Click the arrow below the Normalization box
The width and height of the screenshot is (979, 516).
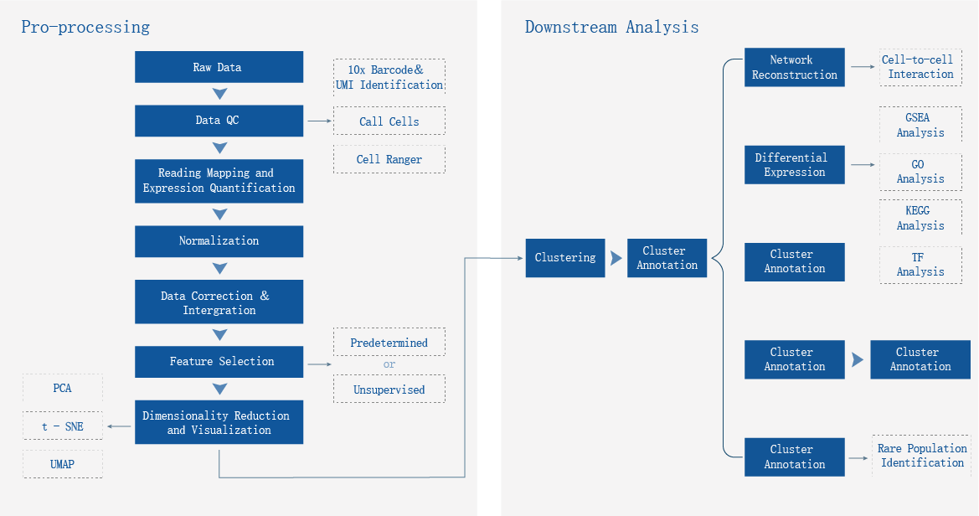[x=219, y=269]
